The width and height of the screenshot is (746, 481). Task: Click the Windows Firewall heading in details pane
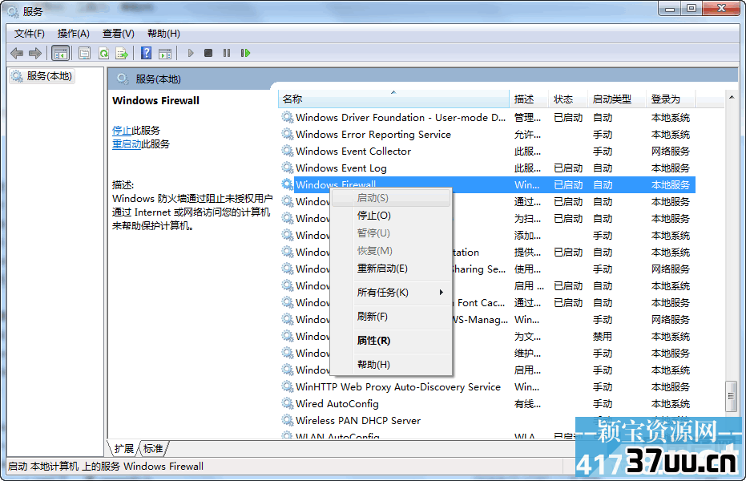click(155, 100)
